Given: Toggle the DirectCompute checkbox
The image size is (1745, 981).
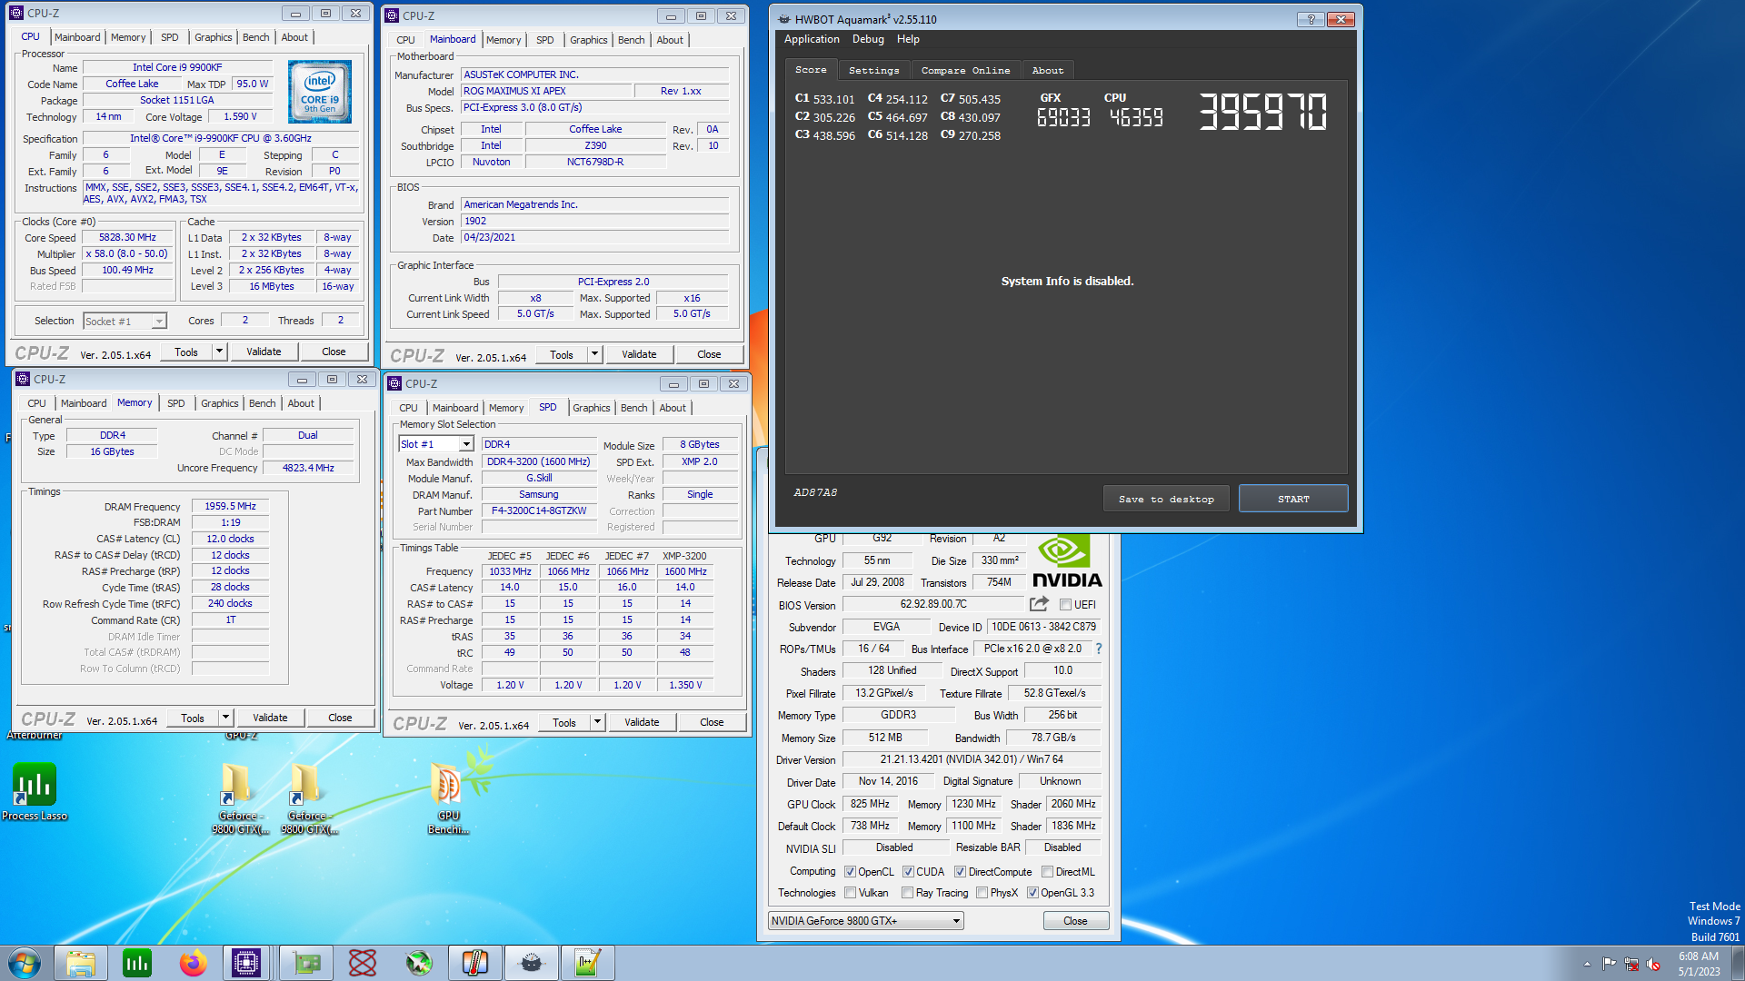Looking at the screenshot, I should pyautogui.click(x=960, y=872).
